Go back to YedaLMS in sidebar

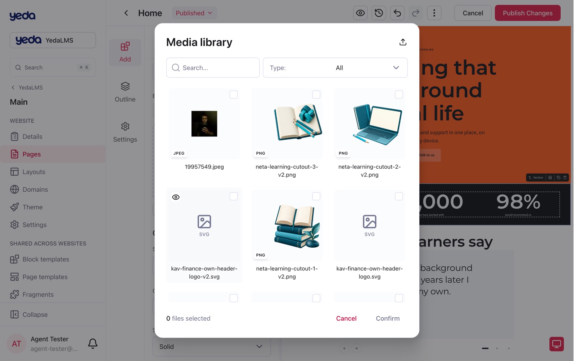[27, 87]
